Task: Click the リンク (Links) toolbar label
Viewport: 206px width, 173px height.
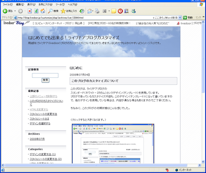Action: [x=198, y=17]
